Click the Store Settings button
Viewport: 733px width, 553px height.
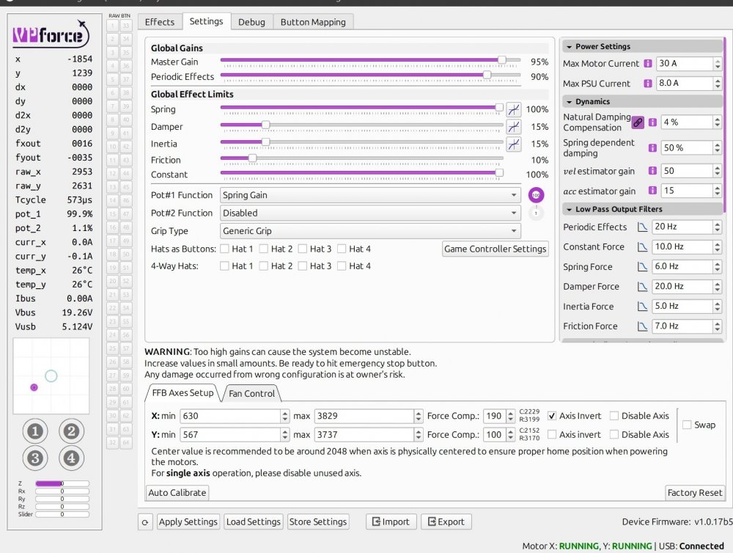(x=317, y=522)
